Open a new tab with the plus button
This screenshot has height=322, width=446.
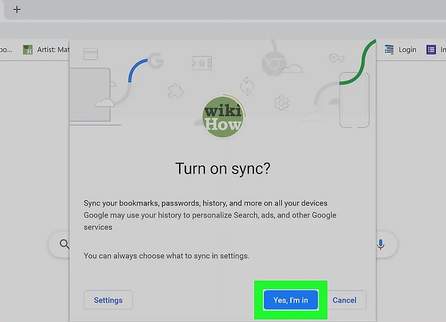tap(17, 9)
